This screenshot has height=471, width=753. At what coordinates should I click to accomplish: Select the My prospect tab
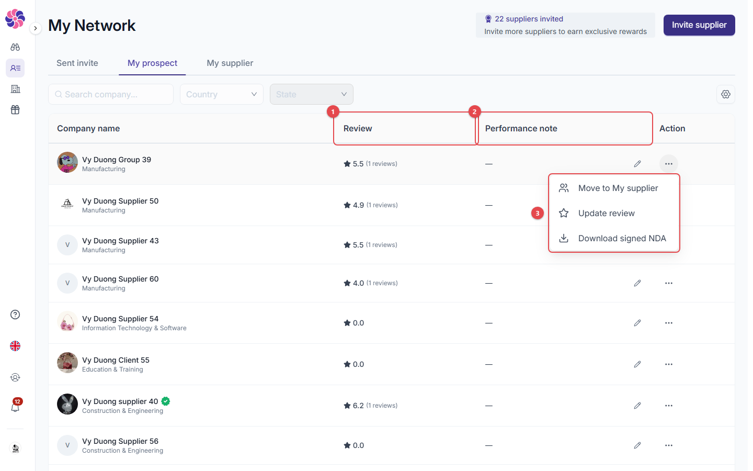[152, 63]
